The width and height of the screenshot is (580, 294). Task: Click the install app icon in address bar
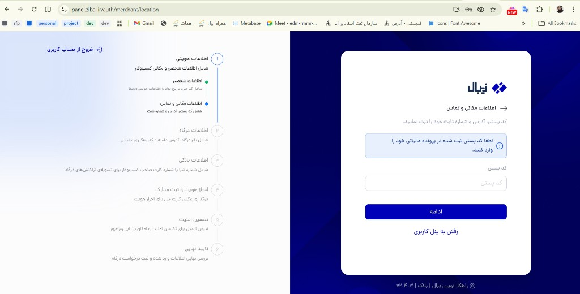click(456, 10)
